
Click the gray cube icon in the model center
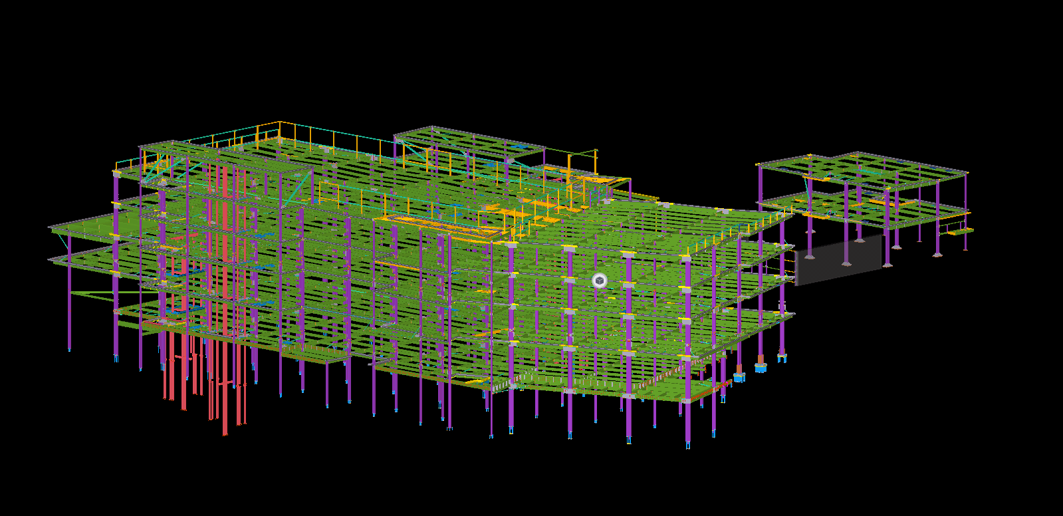pos(600,281)
